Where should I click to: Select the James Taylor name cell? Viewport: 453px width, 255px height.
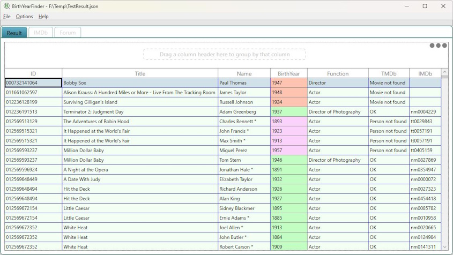(x=244, y=93)
